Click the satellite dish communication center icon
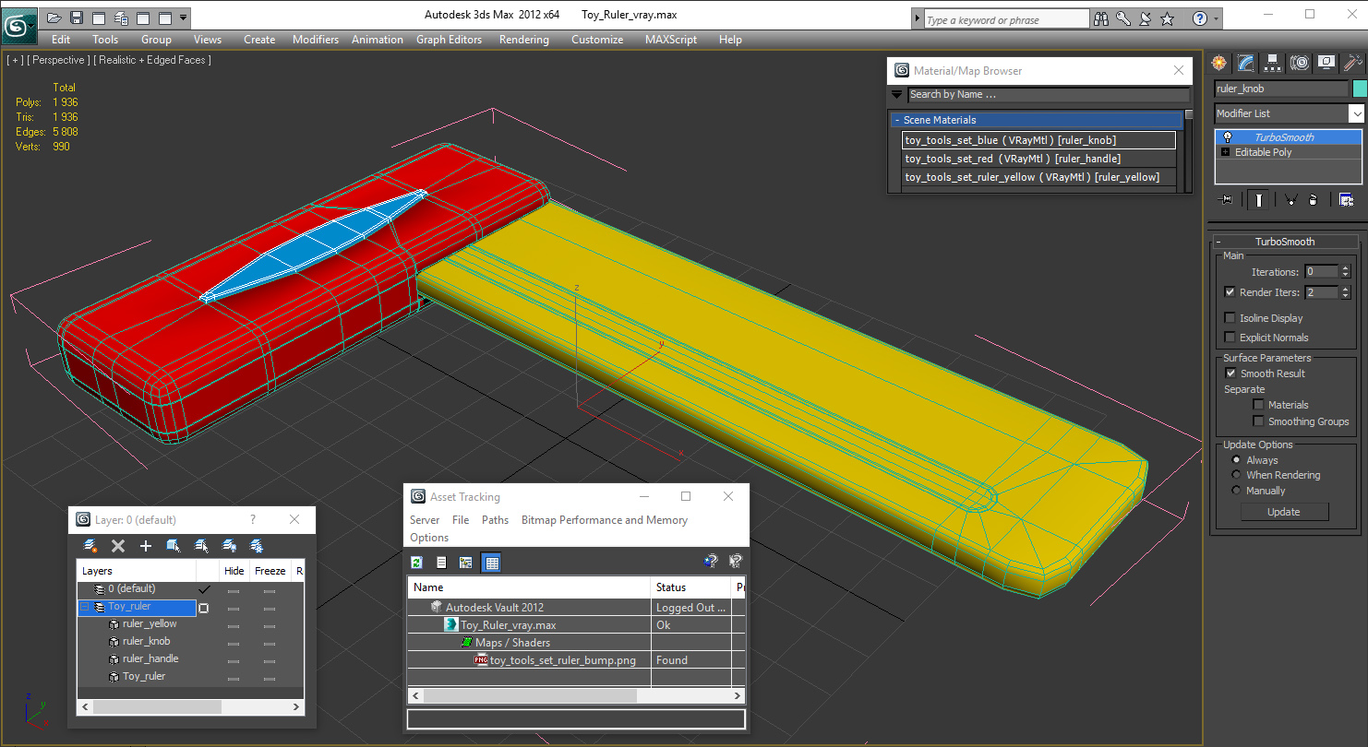This screenshot has width=1368, height=747. coord(1146,18)
